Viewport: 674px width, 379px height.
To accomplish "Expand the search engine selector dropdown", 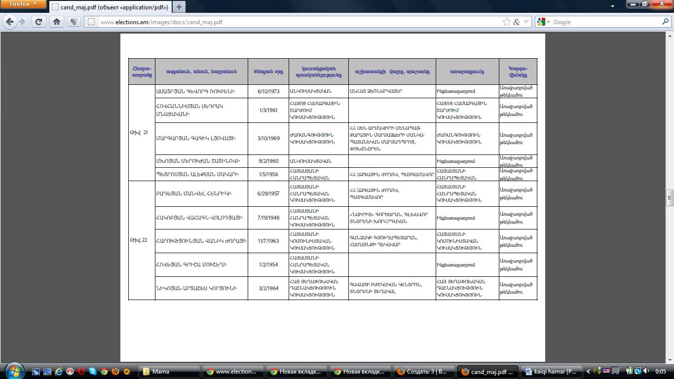I will click(x=544, y=22).
